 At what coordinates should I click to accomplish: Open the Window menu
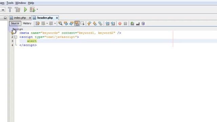click(x=20, y=3)
